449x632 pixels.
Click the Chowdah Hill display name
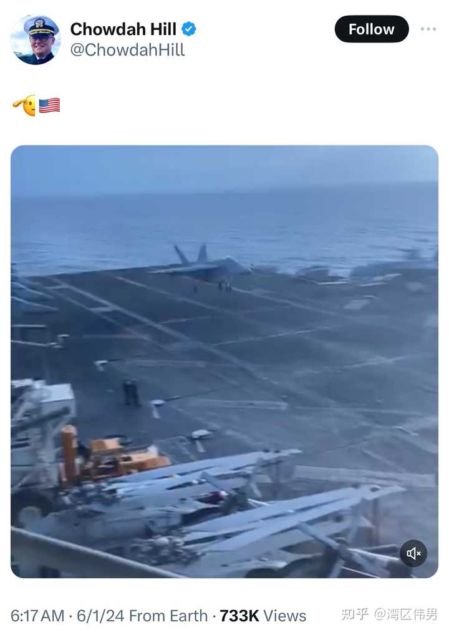pyautogui.click(x=123, y=29)
